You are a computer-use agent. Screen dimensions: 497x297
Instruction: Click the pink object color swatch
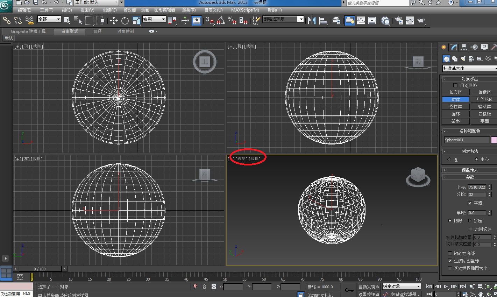[494, 140]
